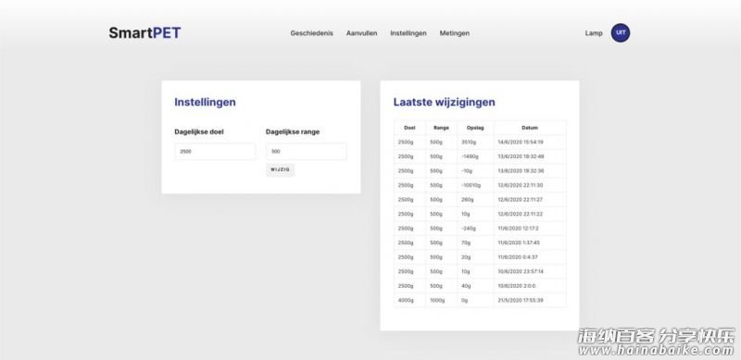This screenshot has height=360, width=741.
Task: Select the Doel column header
Action: point(409,128)
